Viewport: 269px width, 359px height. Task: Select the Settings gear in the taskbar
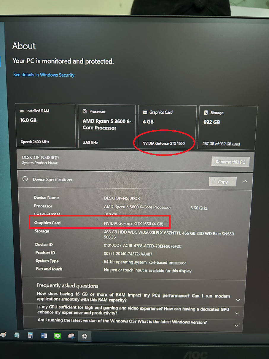[85, 336]
